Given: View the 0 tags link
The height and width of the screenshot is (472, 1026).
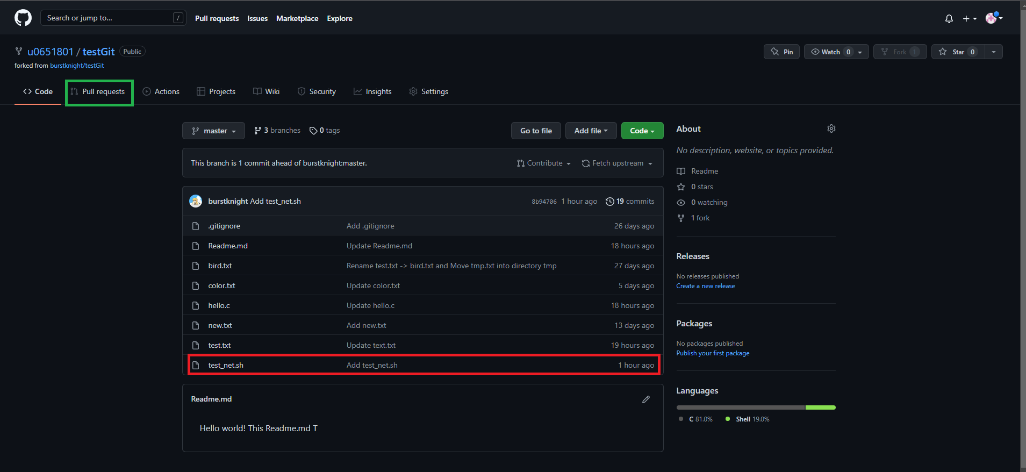Looking at the screenshot, I should (x=325, y=131).
